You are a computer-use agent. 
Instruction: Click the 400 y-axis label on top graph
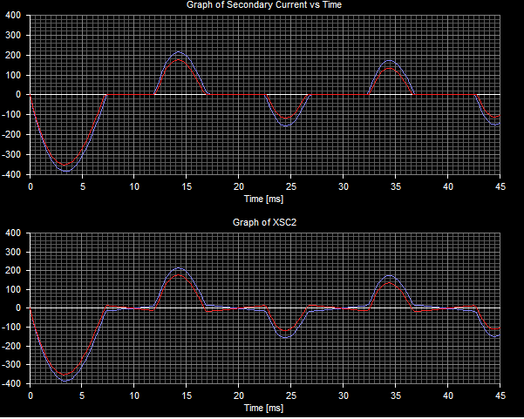[x=15, y=14]
